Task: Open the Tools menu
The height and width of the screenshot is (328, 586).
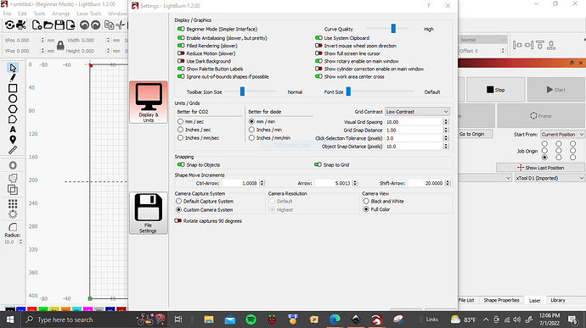Action: [x=39, y=14]
